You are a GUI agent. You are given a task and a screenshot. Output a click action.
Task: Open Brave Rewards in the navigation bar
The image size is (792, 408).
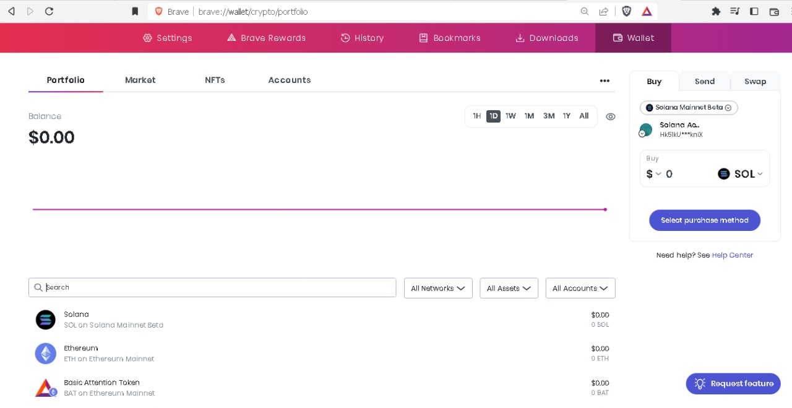tap(266, 38)
